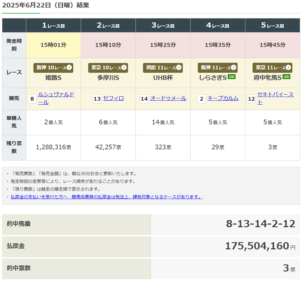This screenshot has width=301, height=281.
Task: Click arrow icon on 阪神 10レース button
Action: [69, 67]
